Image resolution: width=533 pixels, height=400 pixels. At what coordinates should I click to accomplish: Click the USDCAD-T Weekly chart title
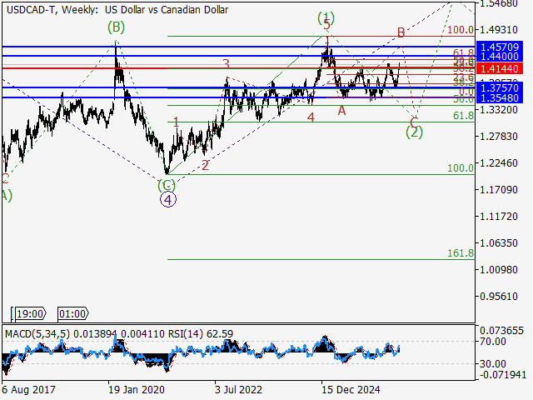(x=117, y=10)
